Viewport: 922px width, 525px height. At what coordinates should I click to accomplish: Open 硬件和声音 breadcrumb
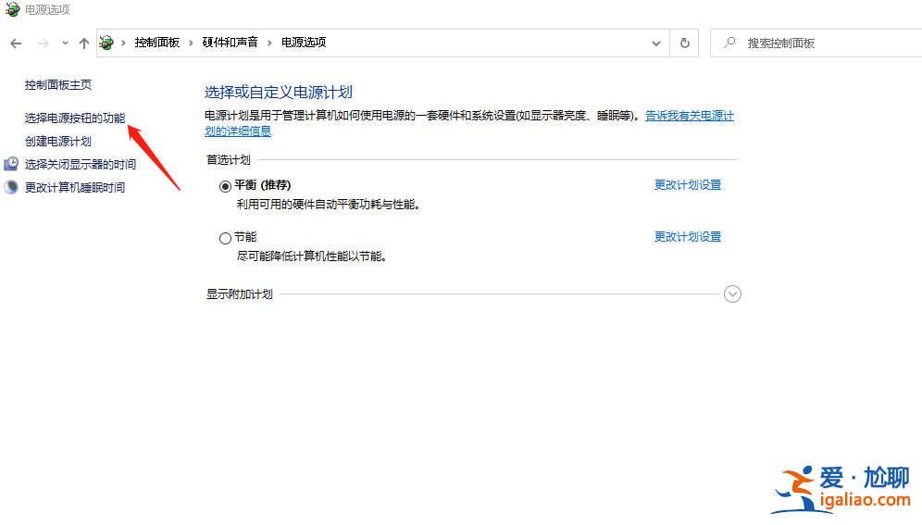pos(230,43)
